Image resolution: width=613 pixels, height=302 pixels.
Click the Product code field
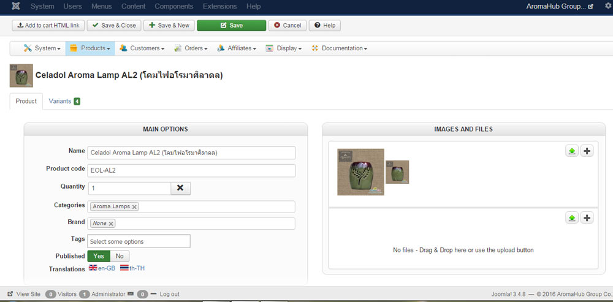[191, 170]
